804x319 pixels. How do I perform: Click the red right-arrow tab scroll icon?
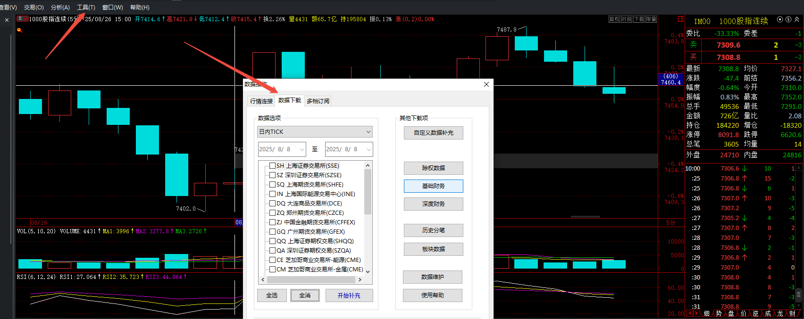pos(696,313)
